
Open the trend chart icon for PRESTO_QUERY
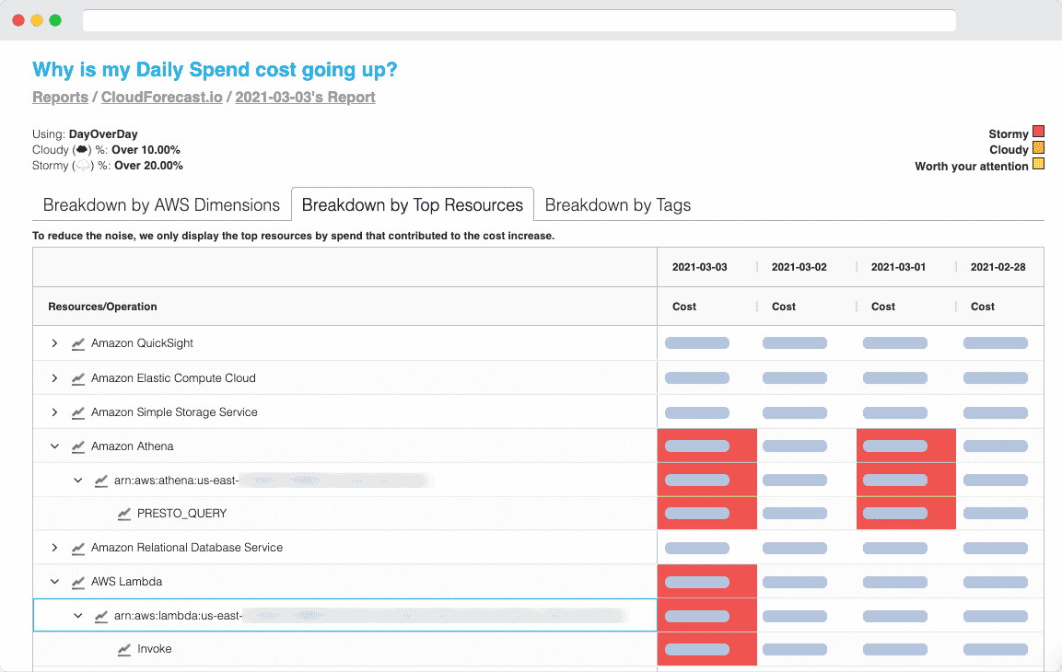click(x=124, y=514)
